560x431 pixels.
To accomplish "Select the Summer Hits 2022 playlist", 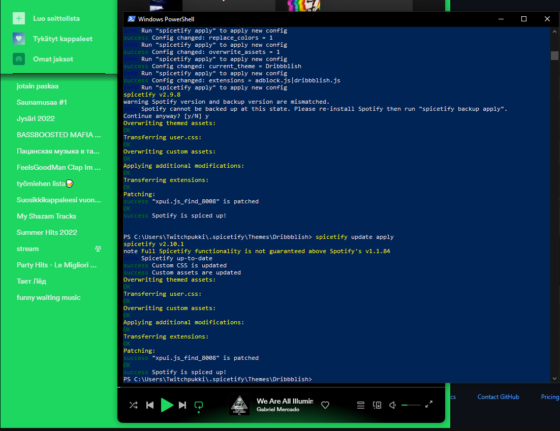I will tap(47, 232).
